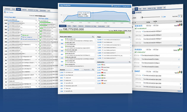Expand caret on the 164 previous pages row
This screenshot has width=187, height=112.
click(36, 48)
